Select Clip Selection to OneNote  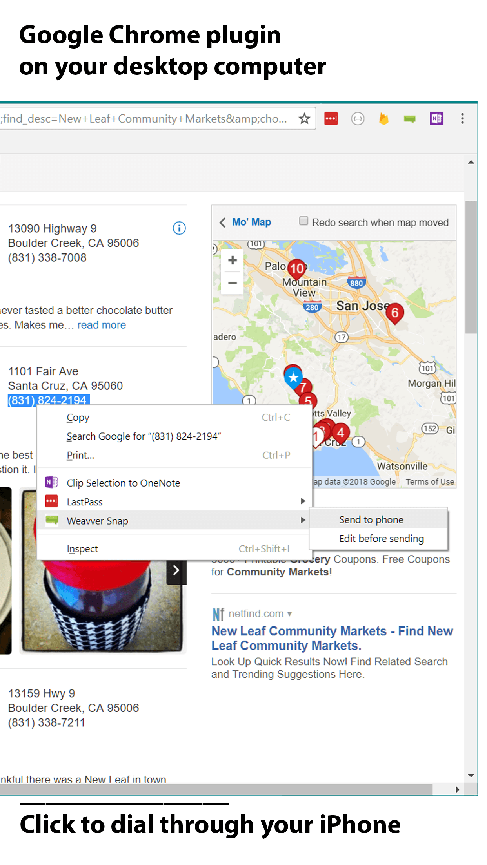(174, 483)
